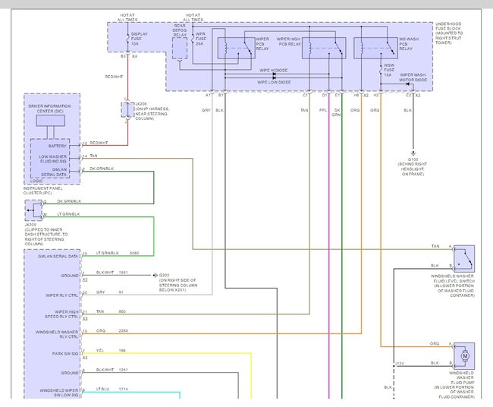493x407 pixels.
Task: Click the WINDSHIELD WASHER RLY CTRL label
Action: point(57,334)
